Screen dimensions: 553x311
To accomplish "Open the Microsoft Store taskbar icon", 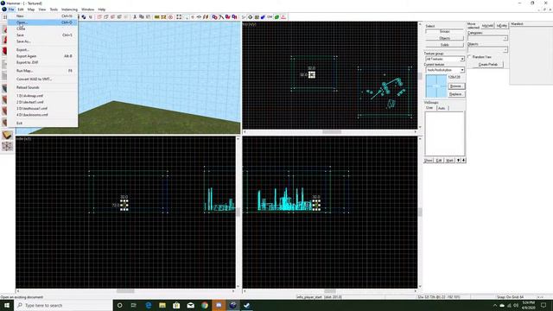I will [x=176, y=305].
